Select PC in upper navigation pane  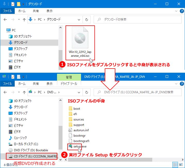click(x=11, y=30)
